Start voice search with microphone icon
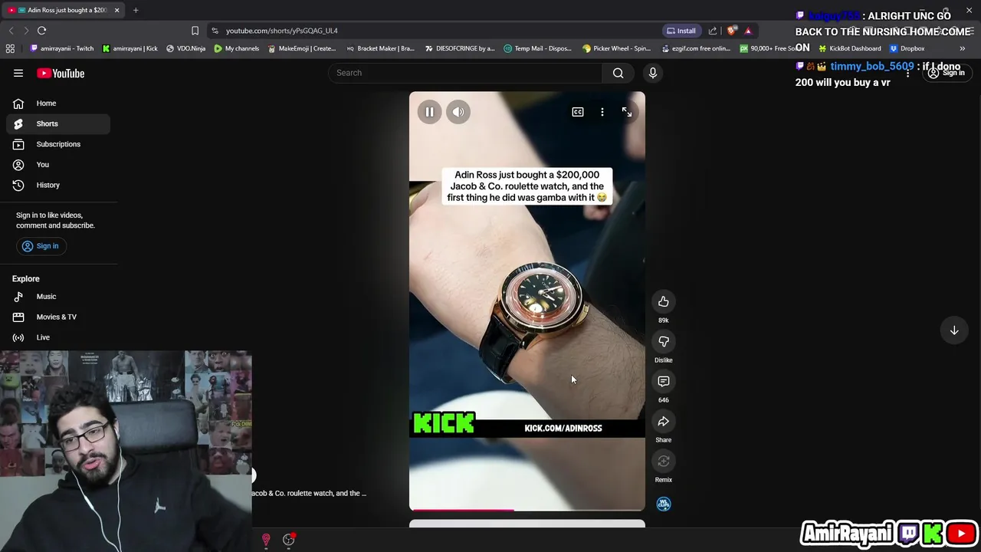 pyautogui.click(x=653, y=73)
